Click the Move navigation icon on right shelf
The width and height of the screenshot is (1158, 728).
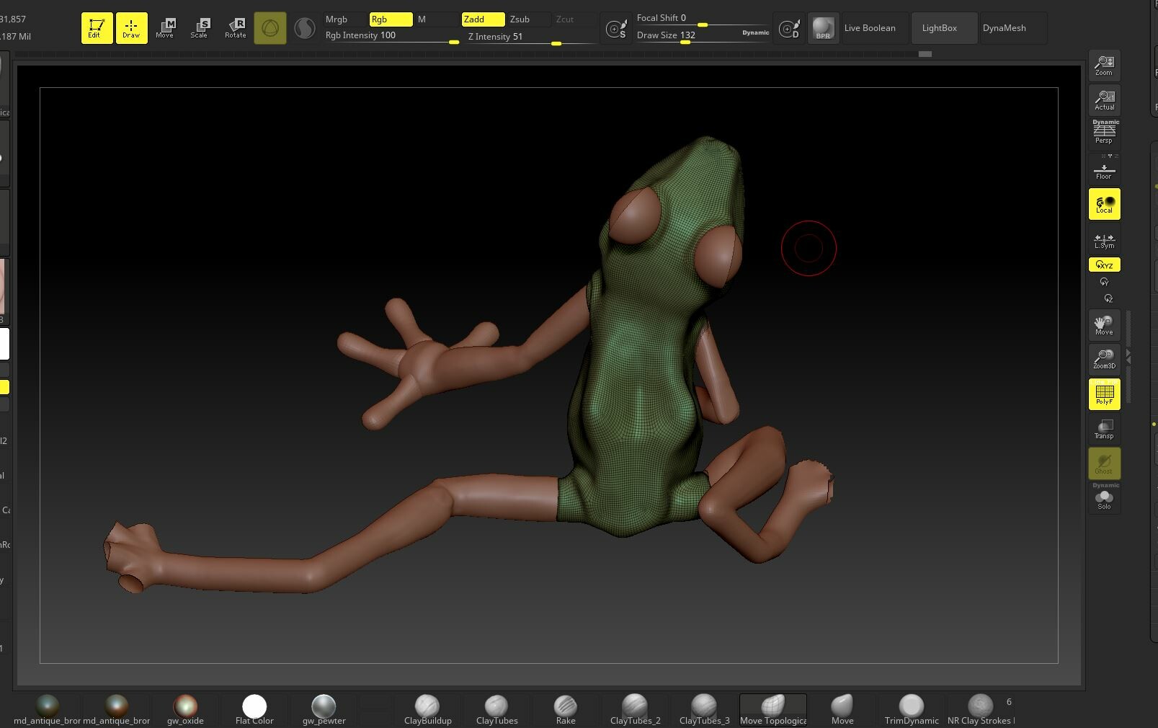point(1103,324)
